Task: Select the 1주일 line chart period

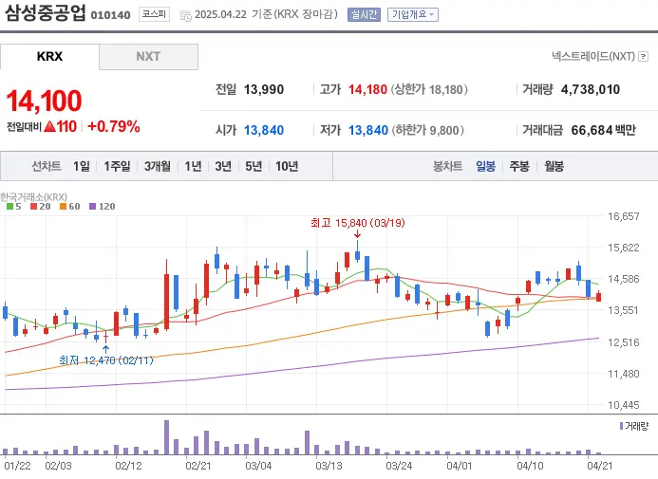Action: [x=117, y=166]
